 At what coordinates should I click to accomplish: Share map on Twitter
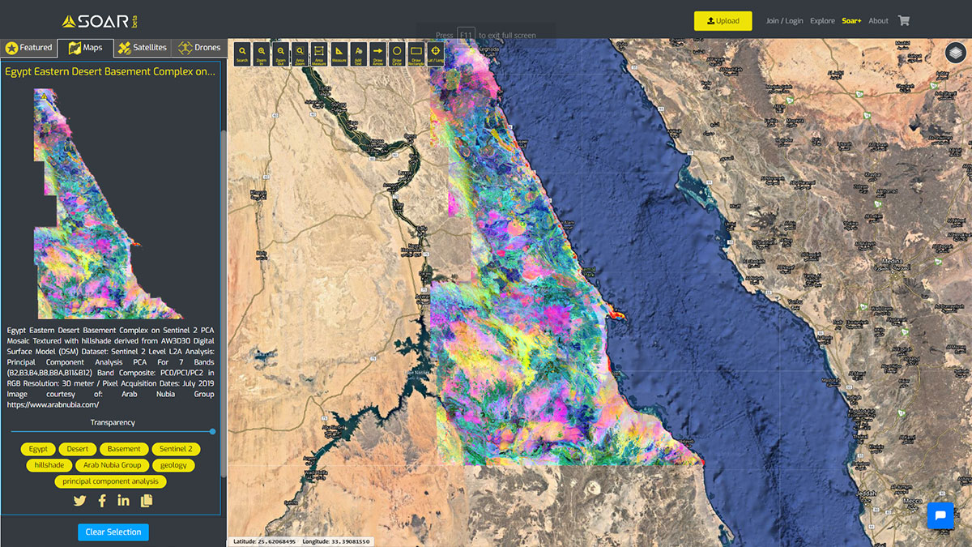(x=79, y=501)
